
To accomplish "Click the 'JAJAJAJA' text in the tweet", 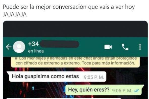I will pyautogui.click(x=15, y=15).
